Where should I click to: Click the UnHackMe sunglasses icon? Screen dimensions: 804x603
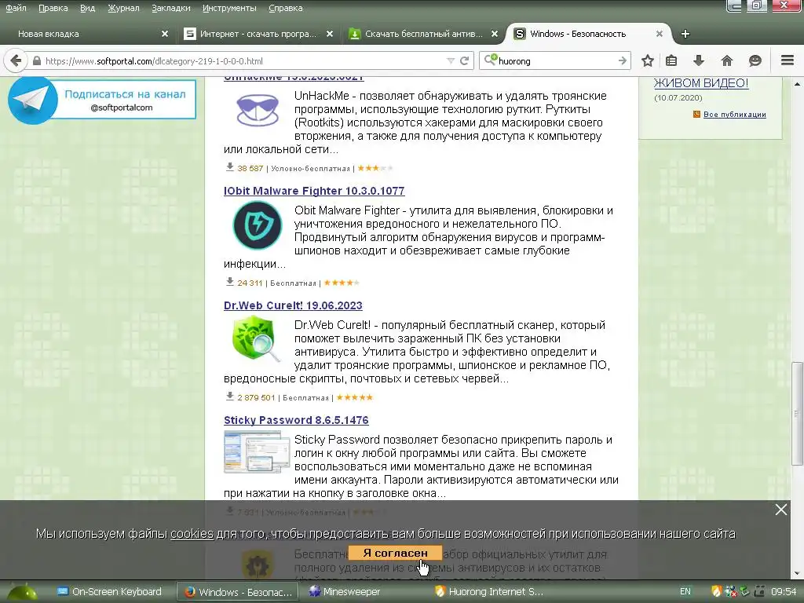click(x=258, y=110)
